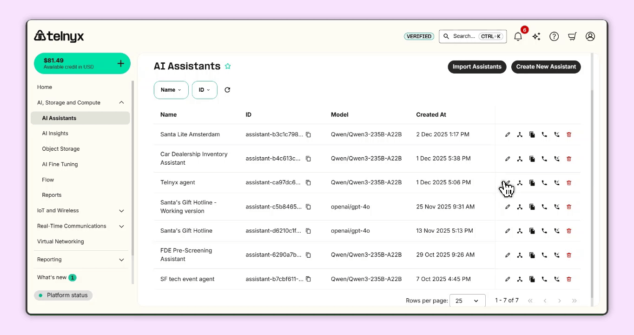Go to Object Storage in sidebar

(61, 149)
